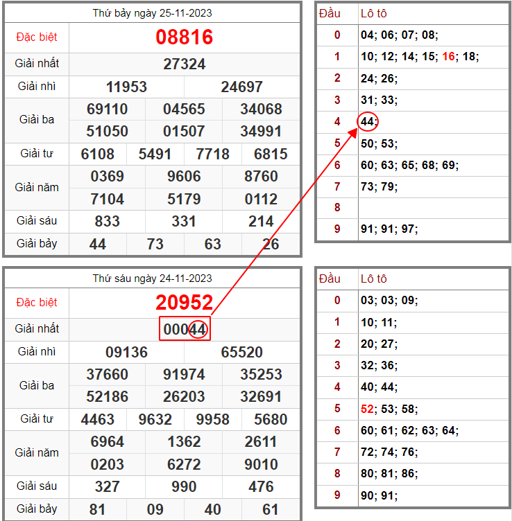Select the Giải tư number 7718
The width and height of the screenshot is (512, 521).
point(212,154)
